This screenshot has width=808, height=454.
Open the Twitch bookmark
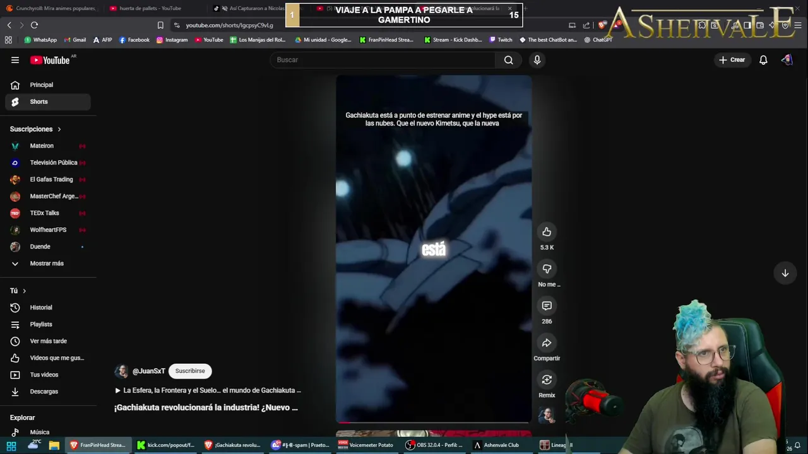pyautogui.click(x=501, y=40)
